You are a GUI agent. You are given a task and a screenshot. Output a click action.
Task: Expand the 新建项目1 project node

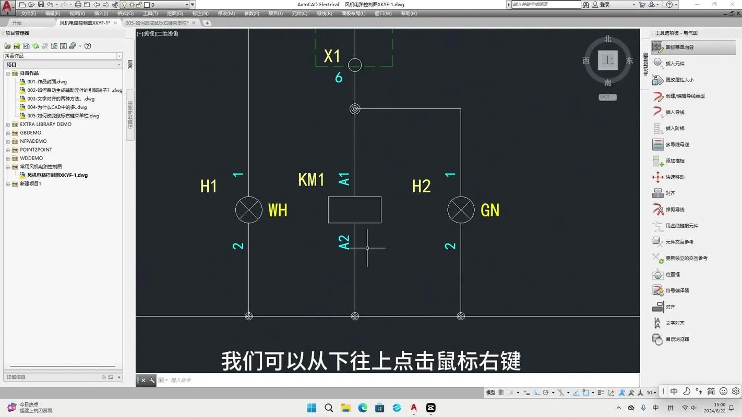point(8,184)
